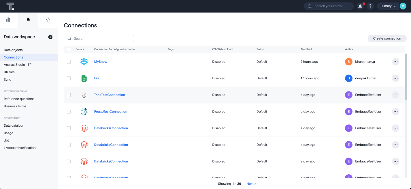Click the plus icon next to Data workspace
The height and width of the screenshot is (189, 411).
click(50, 37)
